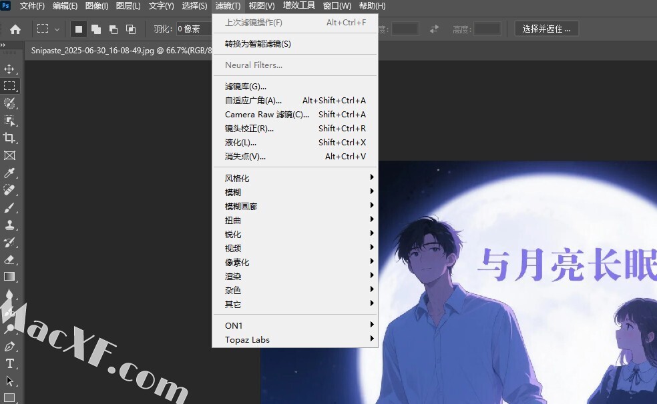Choose the Subtract from Selection mode
Screen dimensions: 657x404
coord(113,29)
